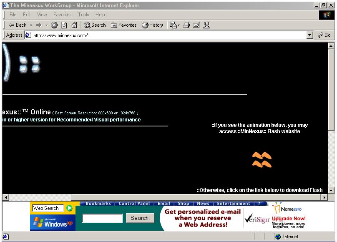Stop page loading with the Stop icon

[x=54, y=25]
